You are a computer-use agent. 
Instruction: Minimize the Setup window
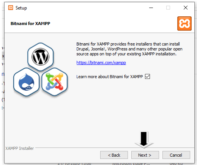point(151,8)
